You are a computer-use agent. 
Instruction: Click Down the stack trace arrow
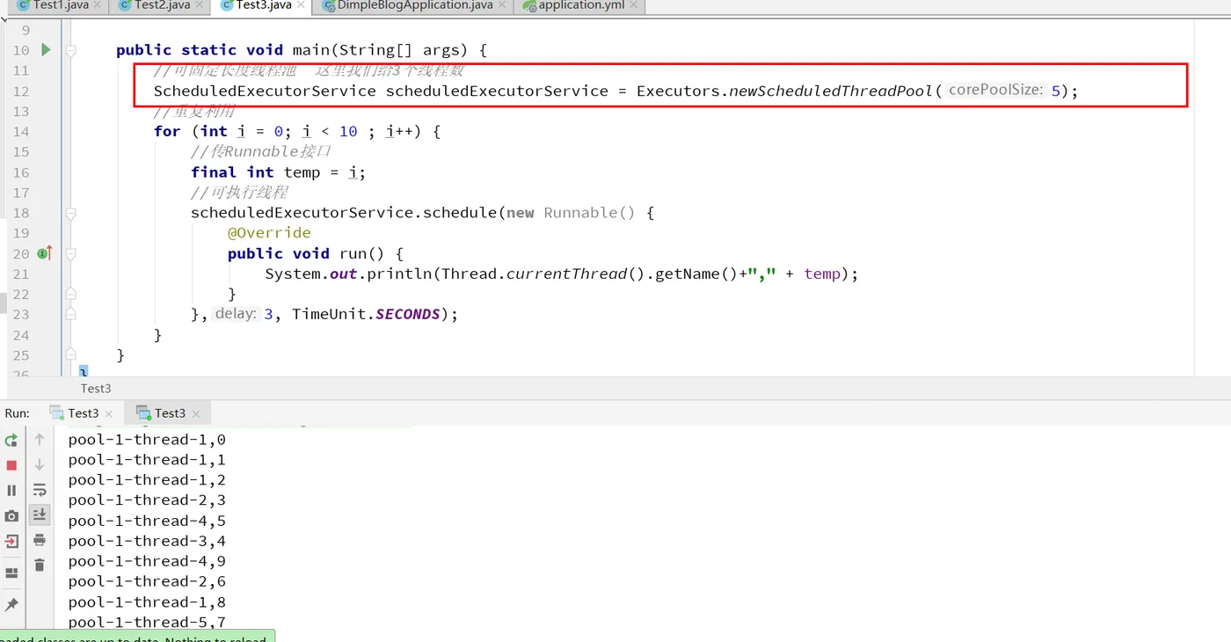(40, 464)
